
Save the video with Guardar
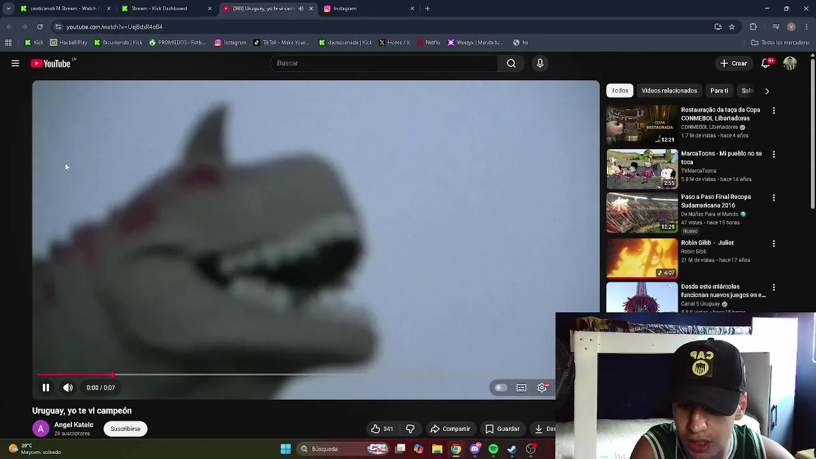tap(502, 429)
